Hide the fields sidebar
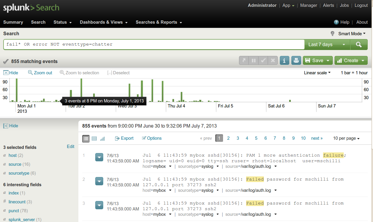Image resolution: width=373 pixels, height=222 pixels. [x=11, y=126]
